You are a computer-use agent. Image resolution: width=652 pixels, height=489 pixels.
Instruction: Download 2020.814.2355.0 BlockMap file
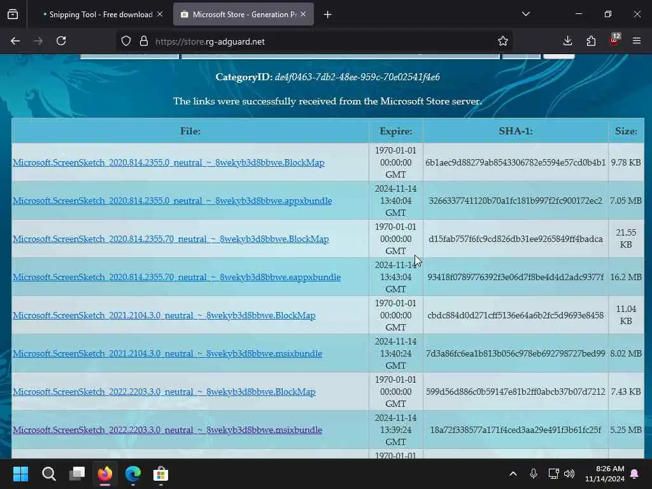tap(168, 162)
